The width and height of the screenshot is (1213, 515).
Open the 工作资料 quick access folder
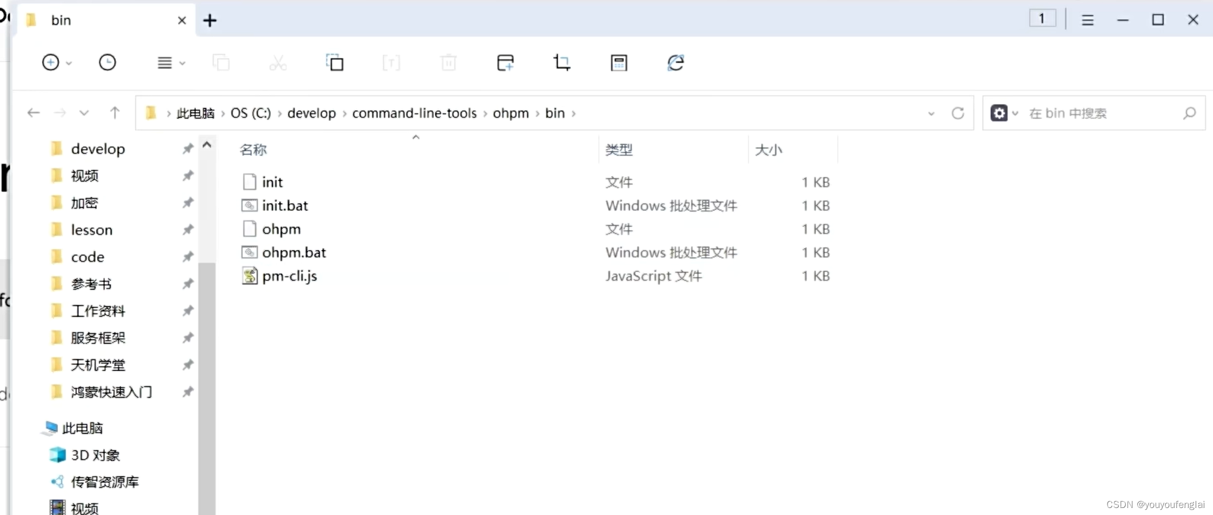(x=97, y=311)
